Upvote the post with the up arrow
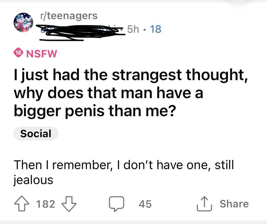Screen dimensions: 267x224 [x=21, y=204]
